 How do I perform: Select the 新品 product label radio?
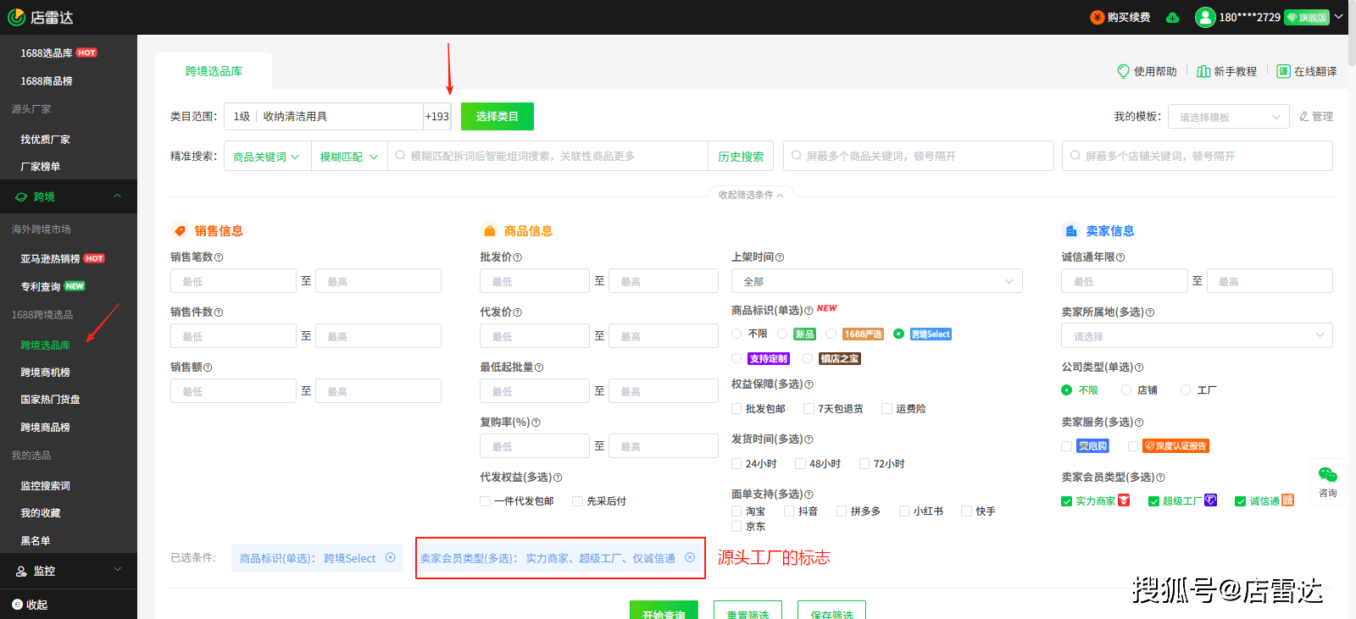(782, 334)
